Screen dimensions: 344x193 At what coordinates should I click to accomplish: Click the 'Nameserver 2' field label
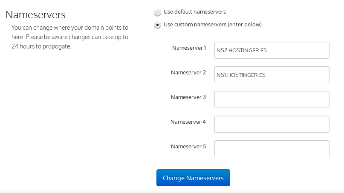[x=188, y=72]
